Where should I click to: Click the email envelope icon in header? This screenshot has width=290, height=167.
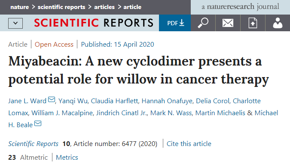(x=228, y=23)
